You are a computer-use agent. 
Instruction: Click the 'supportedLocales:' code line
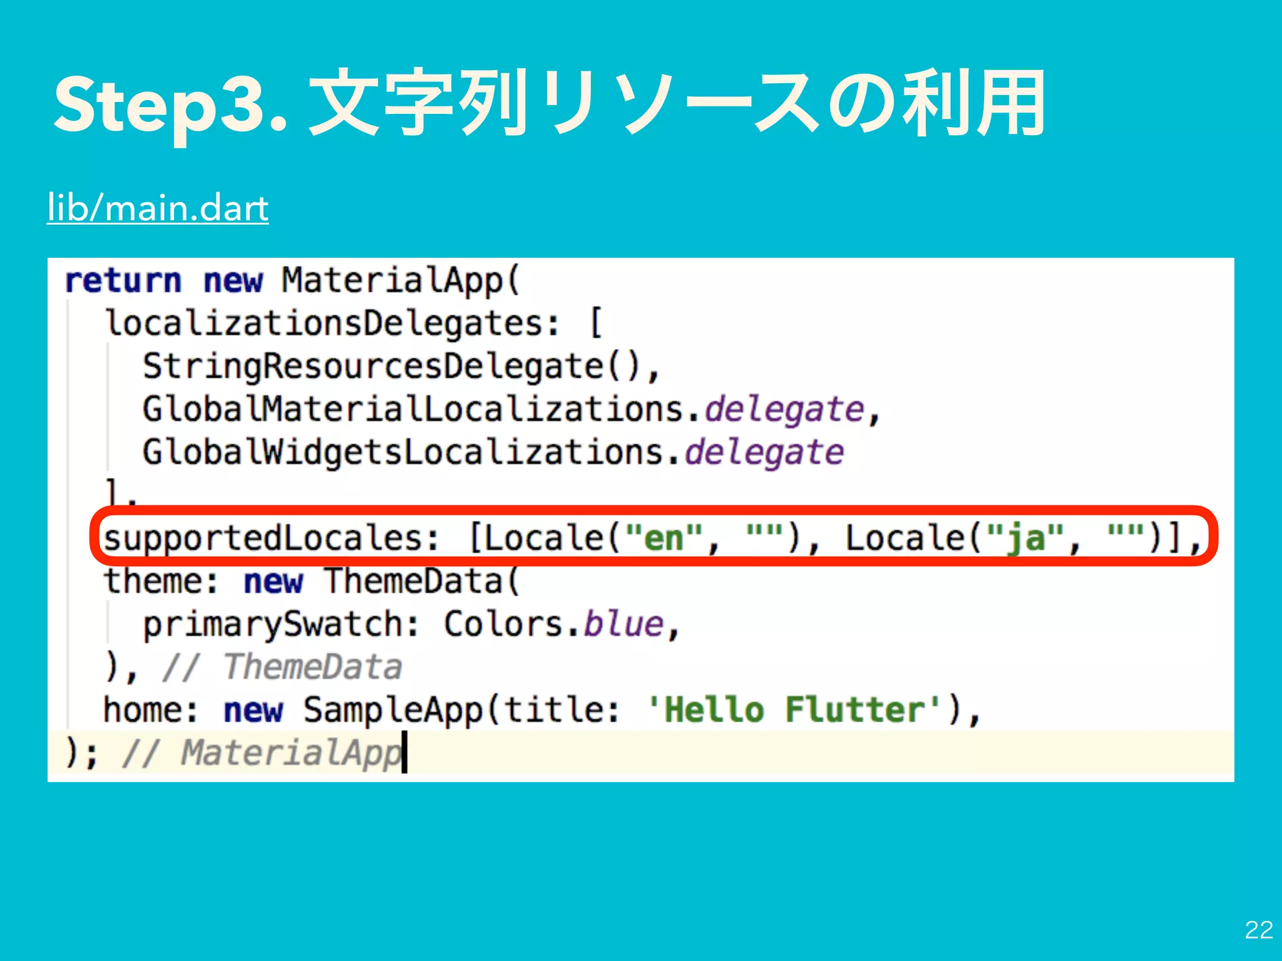[653, 538]
